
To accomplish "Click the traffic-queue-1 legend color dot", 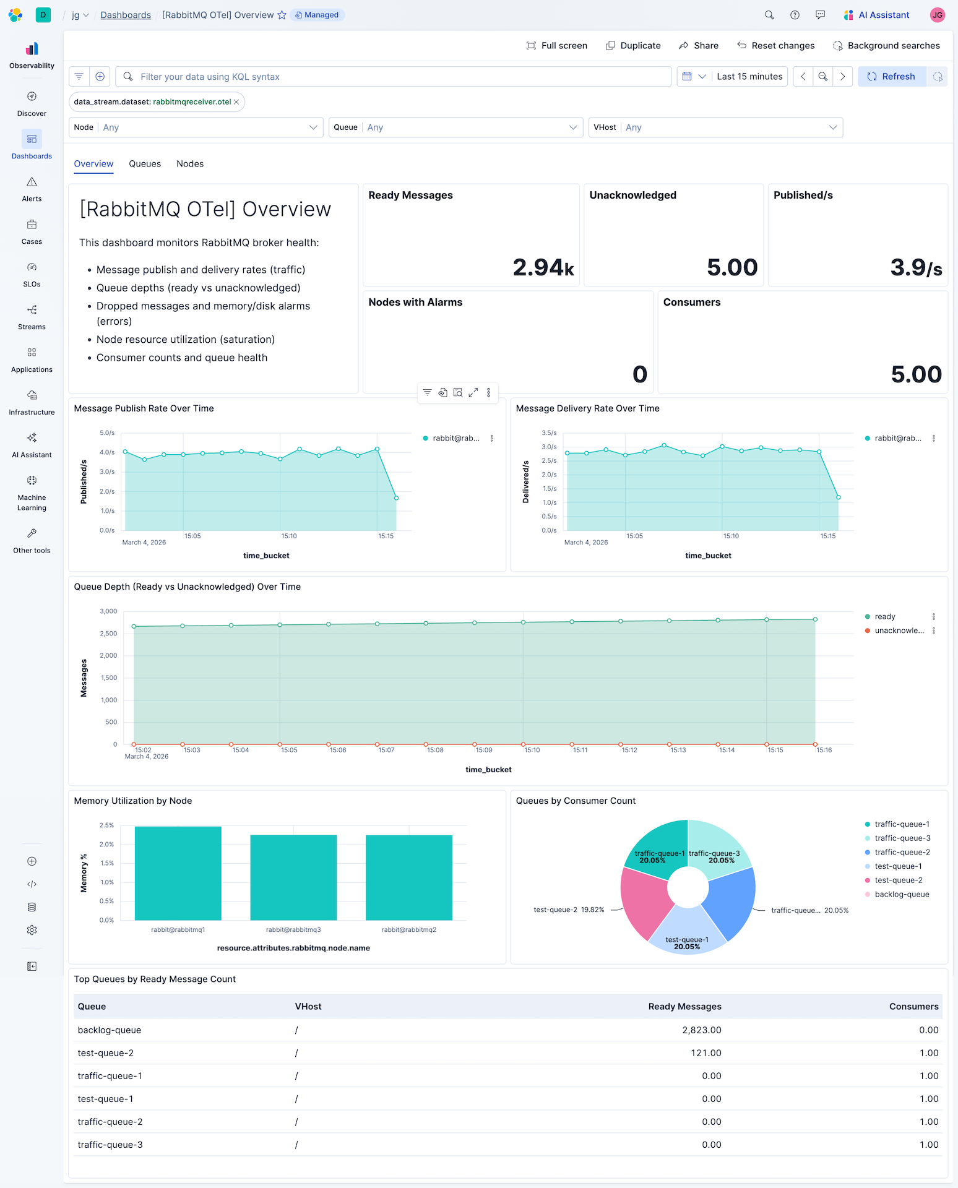I will click(868, 824).
